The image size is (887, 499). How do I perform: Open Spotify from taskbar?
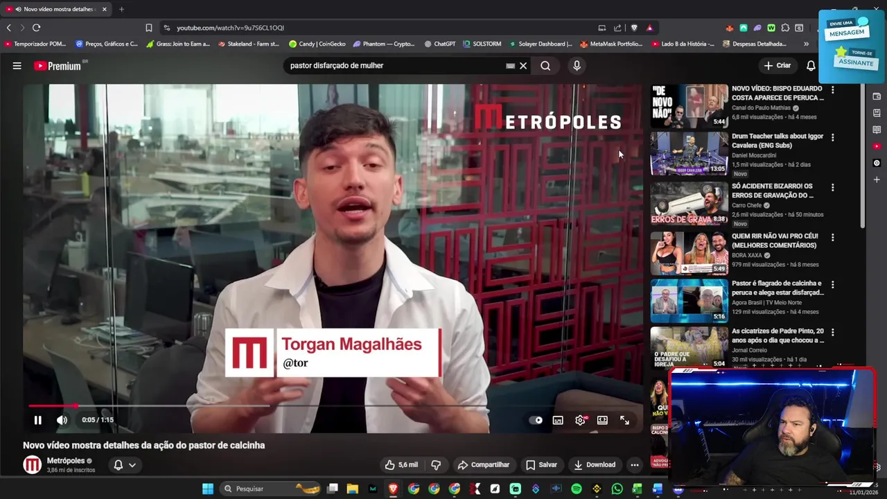[x=577, y=489]
